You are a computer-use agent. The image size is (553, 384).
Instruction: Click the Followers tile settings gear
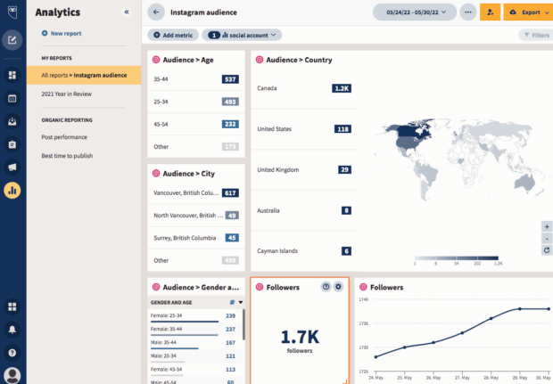(338, 287)
